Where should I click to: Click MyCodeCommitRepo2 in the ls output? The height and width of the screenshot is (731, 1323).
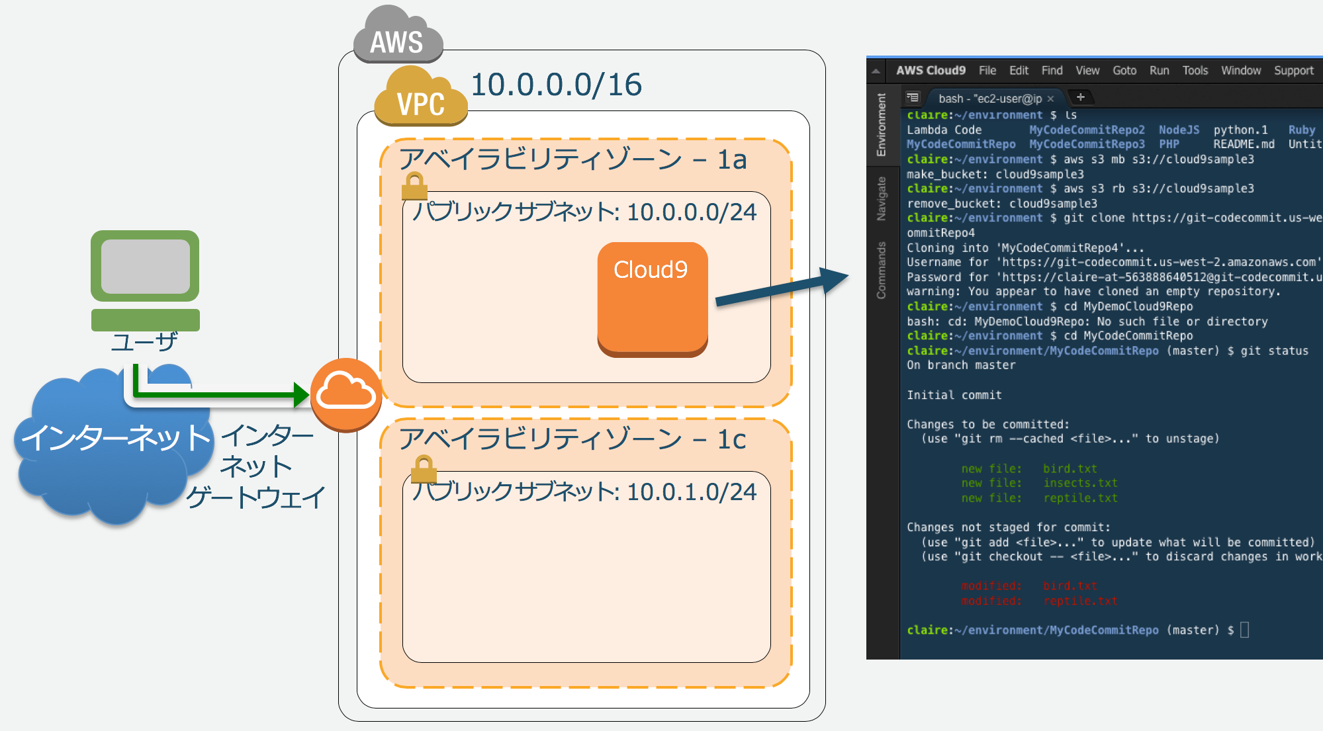point(1087,130)
